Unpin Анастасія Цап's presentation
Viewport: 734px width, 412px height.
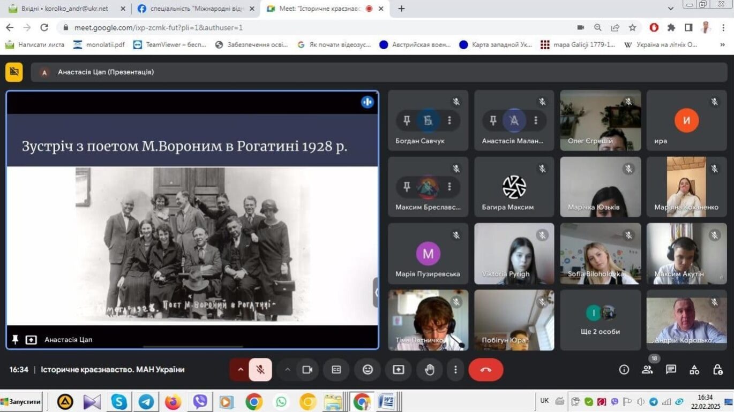pos(15,339)
